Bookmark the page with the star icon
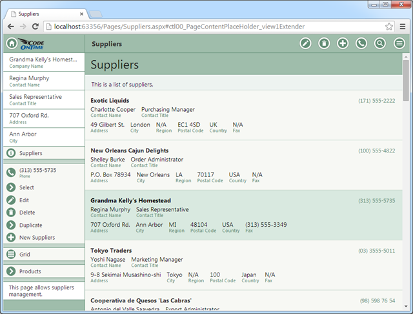413x314 pixels. coord(389,26)
